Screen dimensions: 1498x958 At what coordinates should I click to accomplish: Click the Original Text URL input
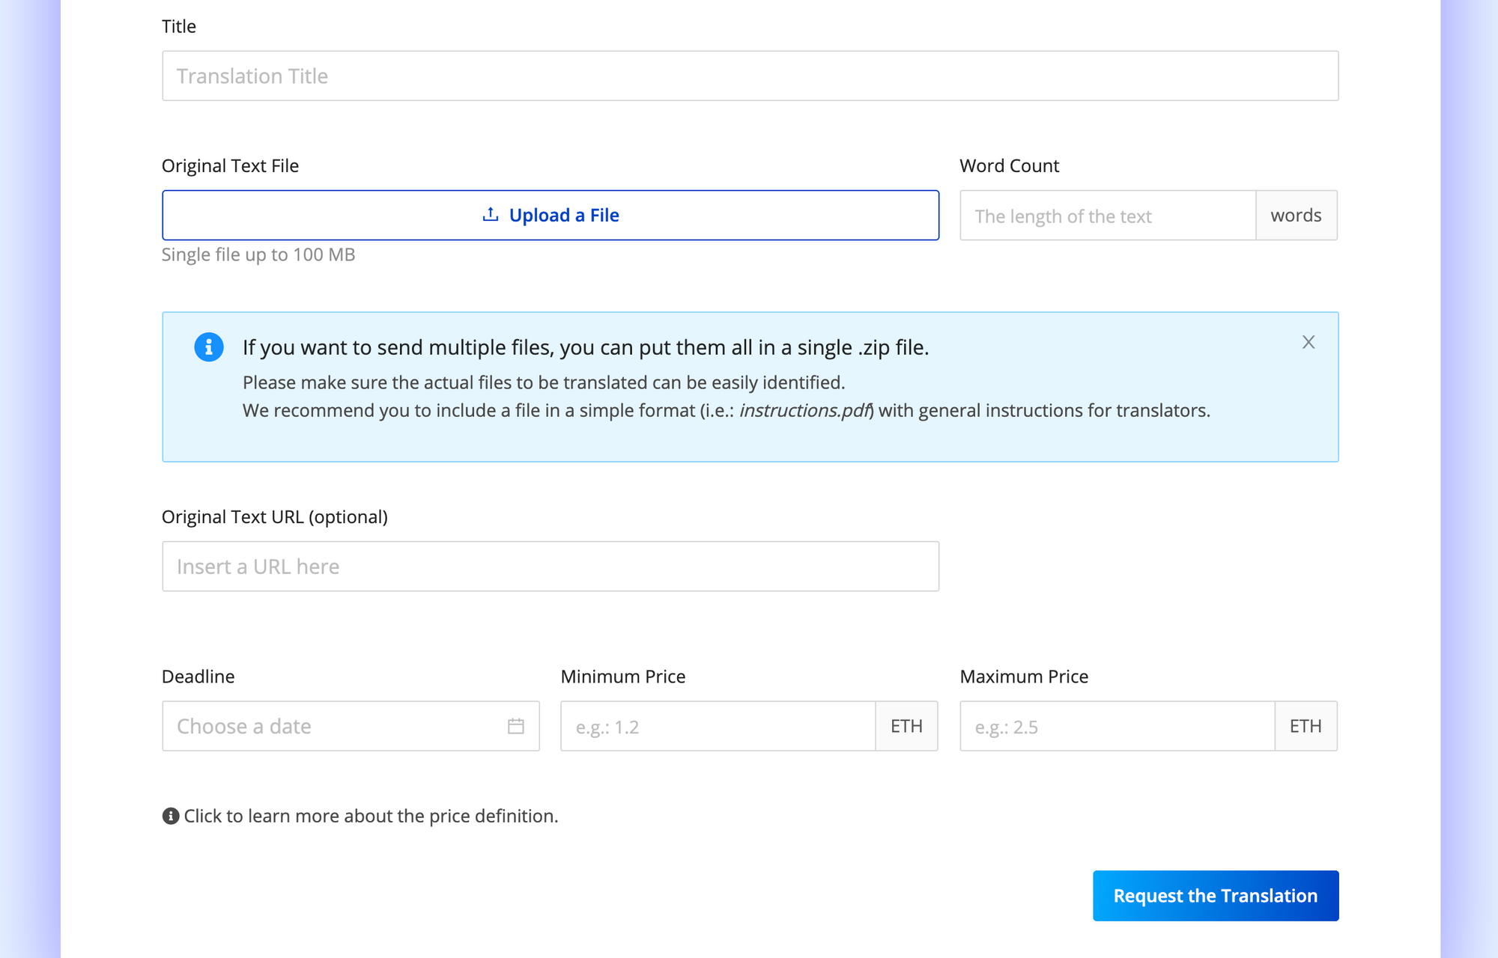(551, 567)
